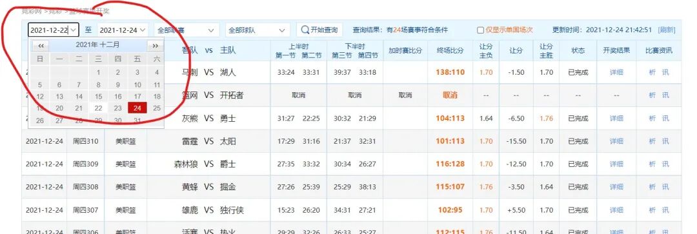The width and height of the screenshot is (697, 234).
Task: Click the 2021年 十二月 calendar title
Action: pos(97,45)
